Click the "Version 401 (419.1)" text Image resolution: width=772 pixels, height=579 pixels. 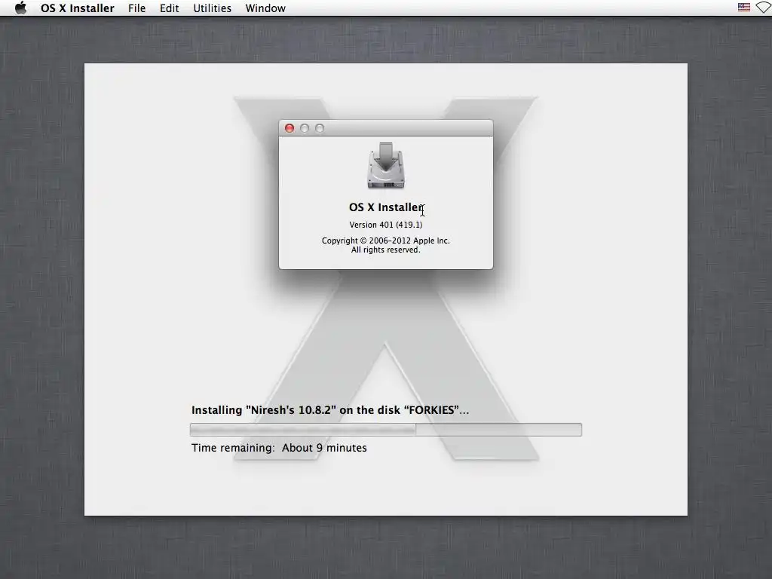(386, 225)
